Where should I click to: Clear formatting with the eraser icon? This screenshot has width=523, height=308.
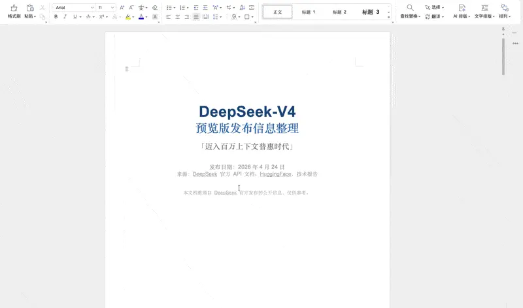coord(155,7)
